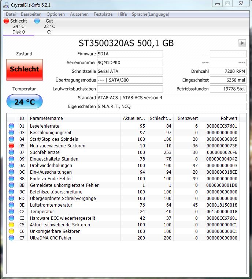Screen dimensions: 252x279
Task: Click blue status dot for Ende-zu-Ende Fehler
Action: pos(11,178)
